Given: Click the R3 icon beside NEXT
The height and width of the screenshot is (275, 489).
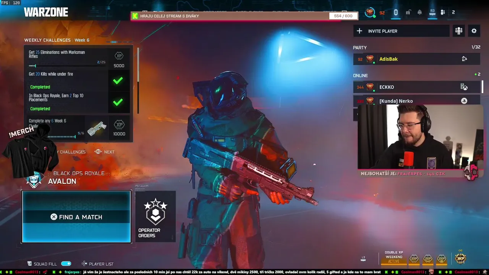Looking at the screenshot, I should (x=98, y=152).
